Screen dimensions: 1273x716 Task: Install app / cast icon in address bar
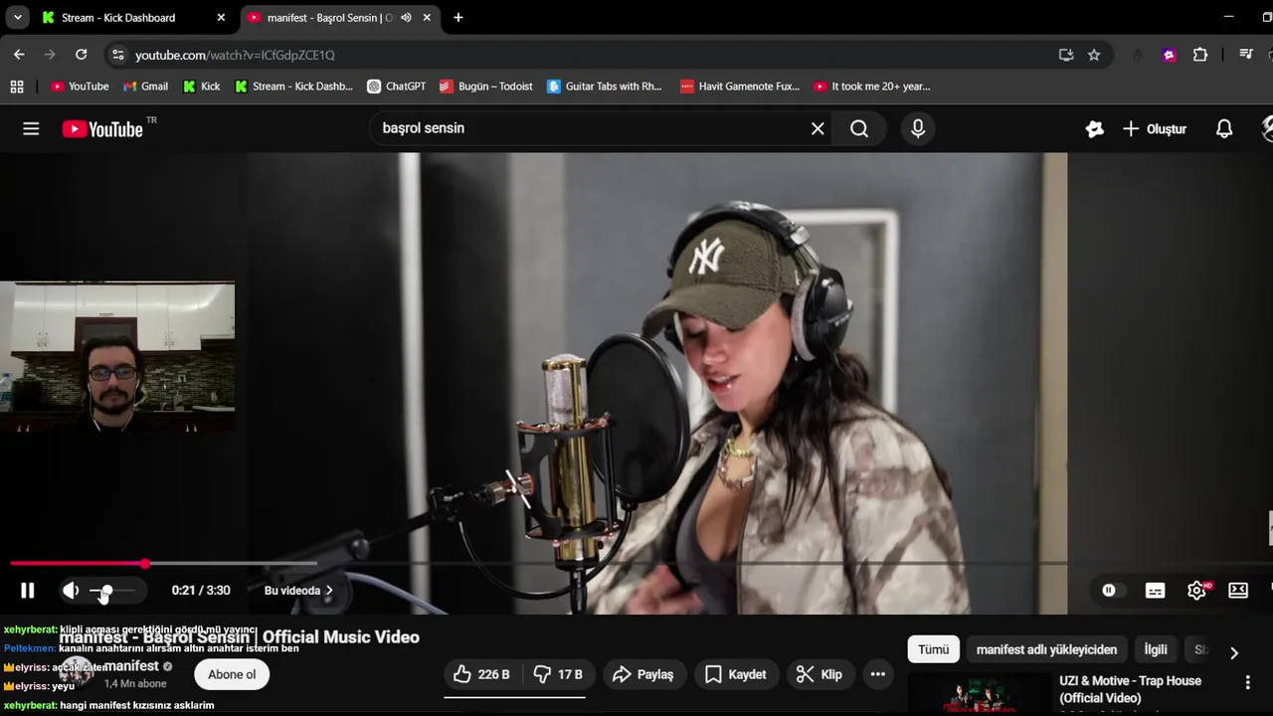tap(1066, 55)
